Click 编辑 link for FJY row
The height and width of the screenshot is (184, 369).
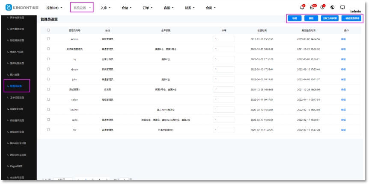tap(343, 130)
